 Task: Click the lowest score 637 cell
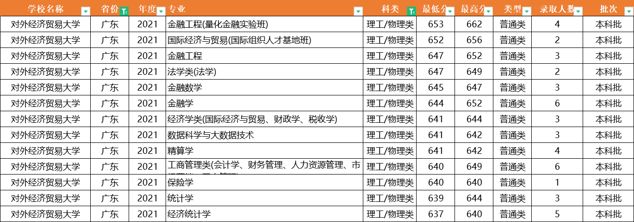pos(435,214)
